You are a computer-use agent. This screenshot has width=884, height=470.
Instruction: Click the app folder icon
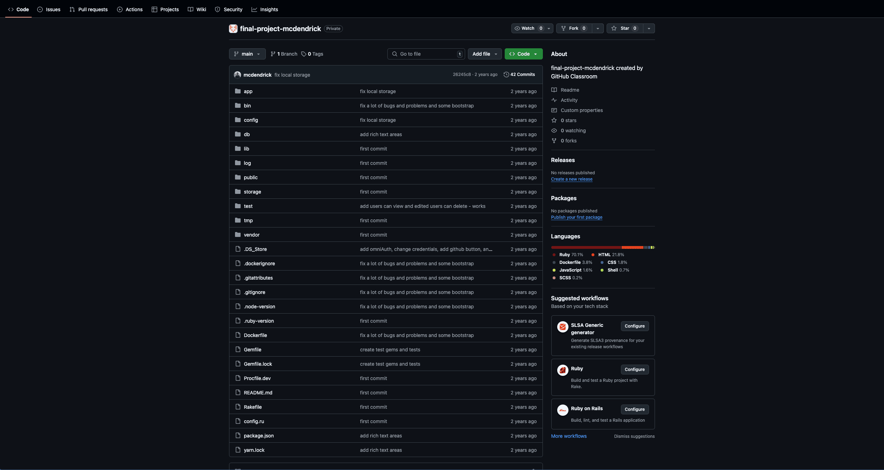click(x=238, y=91)
